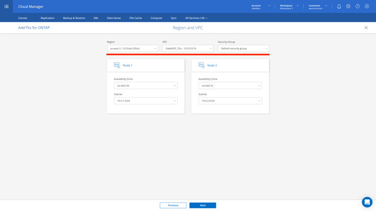Open the help question mark icon
The height and width of the screenshot is (211, 376).
pyautogui.click(x=357, y=6)
